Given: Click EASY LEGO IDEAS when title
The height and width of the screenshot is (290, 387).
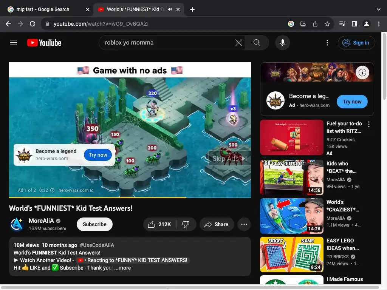Looking at the screenshot, I should coord(343,244).
